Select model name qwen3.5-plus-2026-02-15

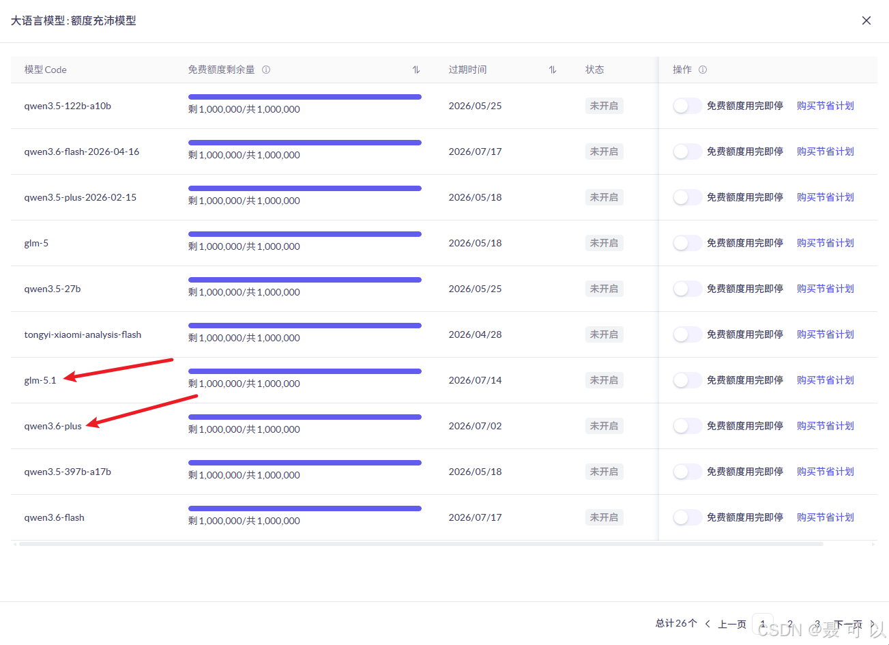click(x=81, y=197)
